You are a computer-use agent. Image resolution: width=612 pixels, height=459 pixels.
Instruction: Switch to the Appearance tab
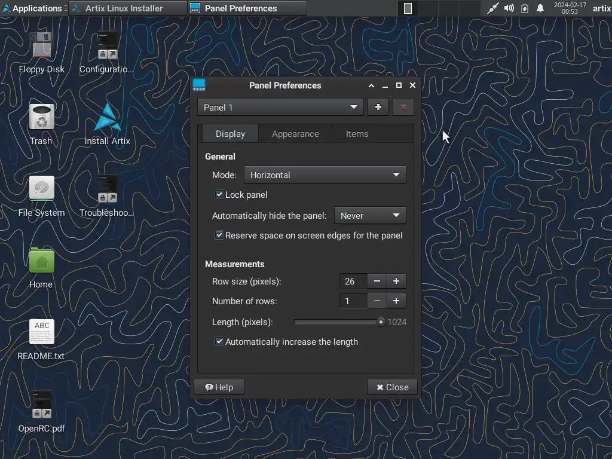(295, 134)
